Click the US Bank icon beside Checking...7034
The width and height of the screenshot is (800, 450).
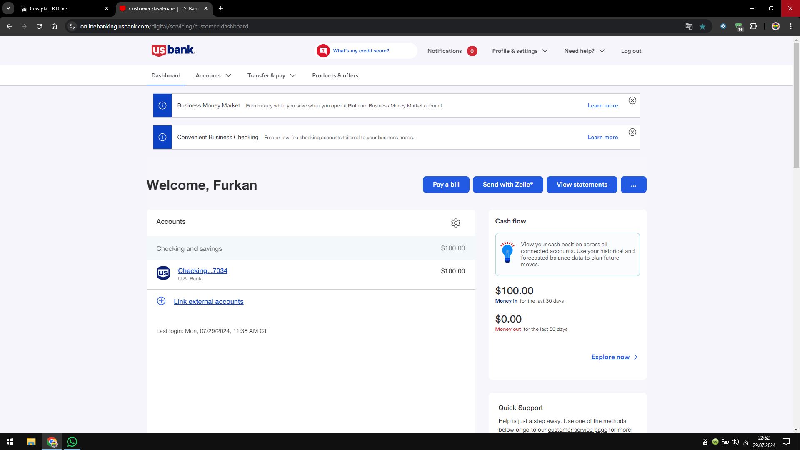[163, 273]
